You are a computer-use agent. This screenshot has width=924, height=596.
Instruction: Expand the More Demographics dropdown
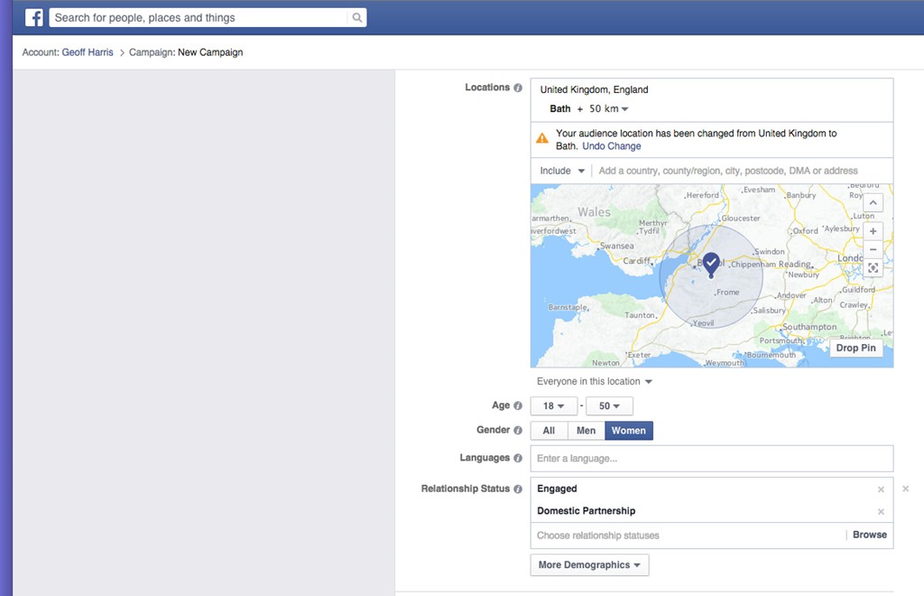[589, 565]
